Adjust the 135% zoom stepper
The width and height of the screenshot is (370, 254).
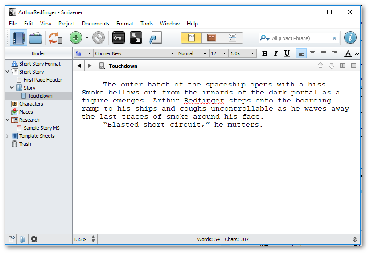93,239
